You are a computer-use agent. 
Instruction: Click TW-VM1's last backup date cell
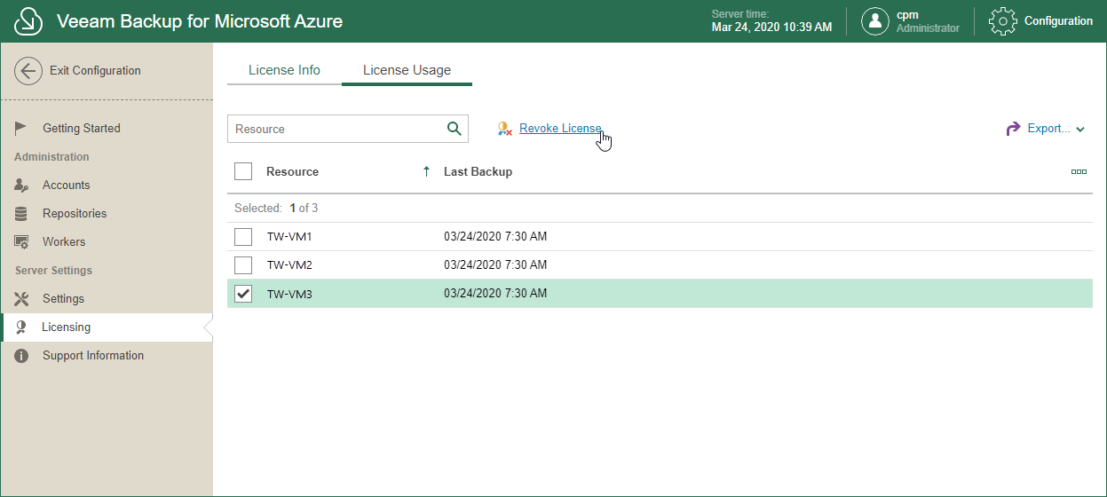(495, 237)
